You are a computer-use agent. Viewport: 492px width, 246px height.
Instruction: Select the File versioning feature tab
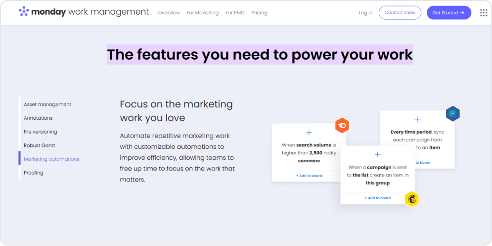coord(40,132)
